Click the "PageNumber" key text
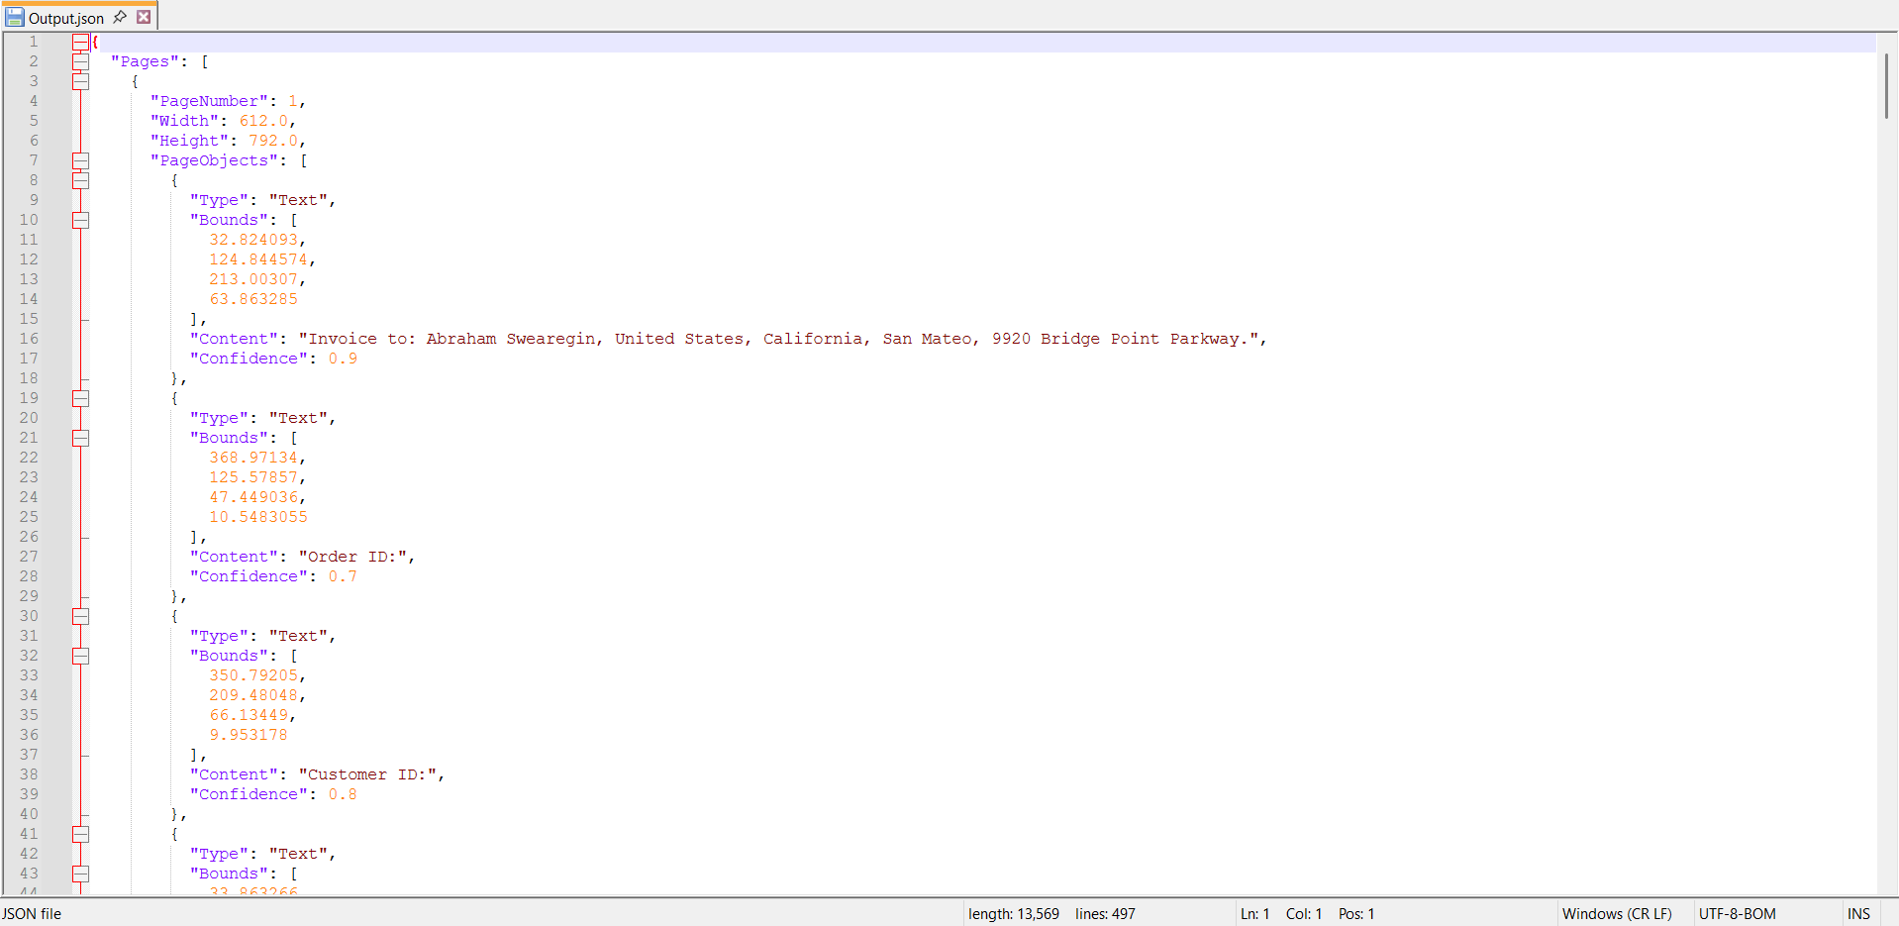 [209, 101]
